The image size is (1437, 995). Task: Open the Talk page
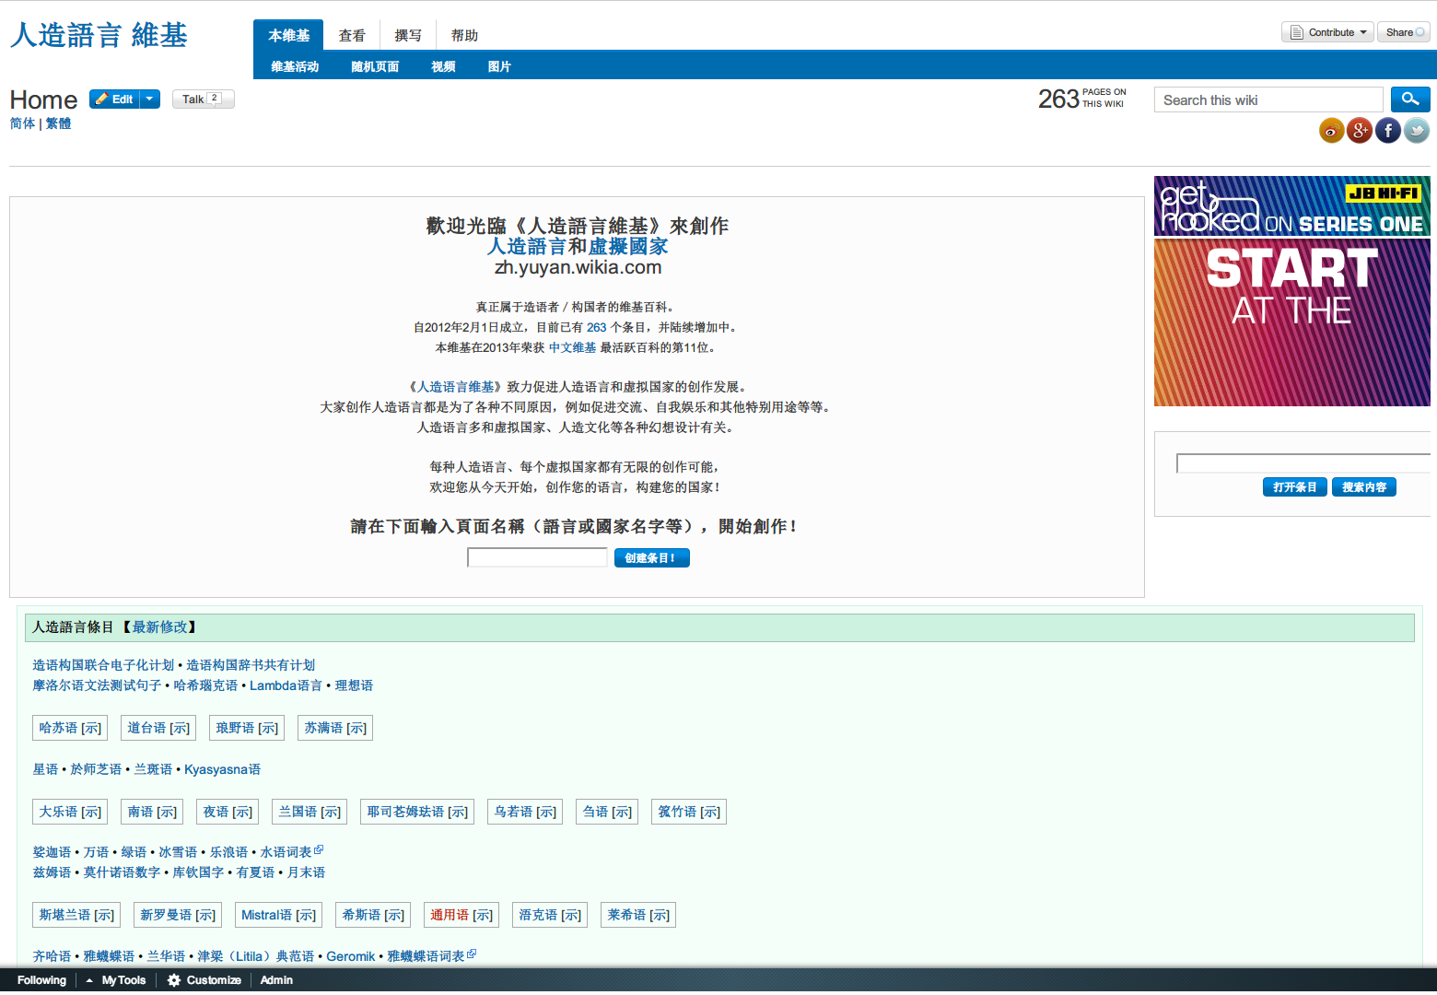[204, 99]
